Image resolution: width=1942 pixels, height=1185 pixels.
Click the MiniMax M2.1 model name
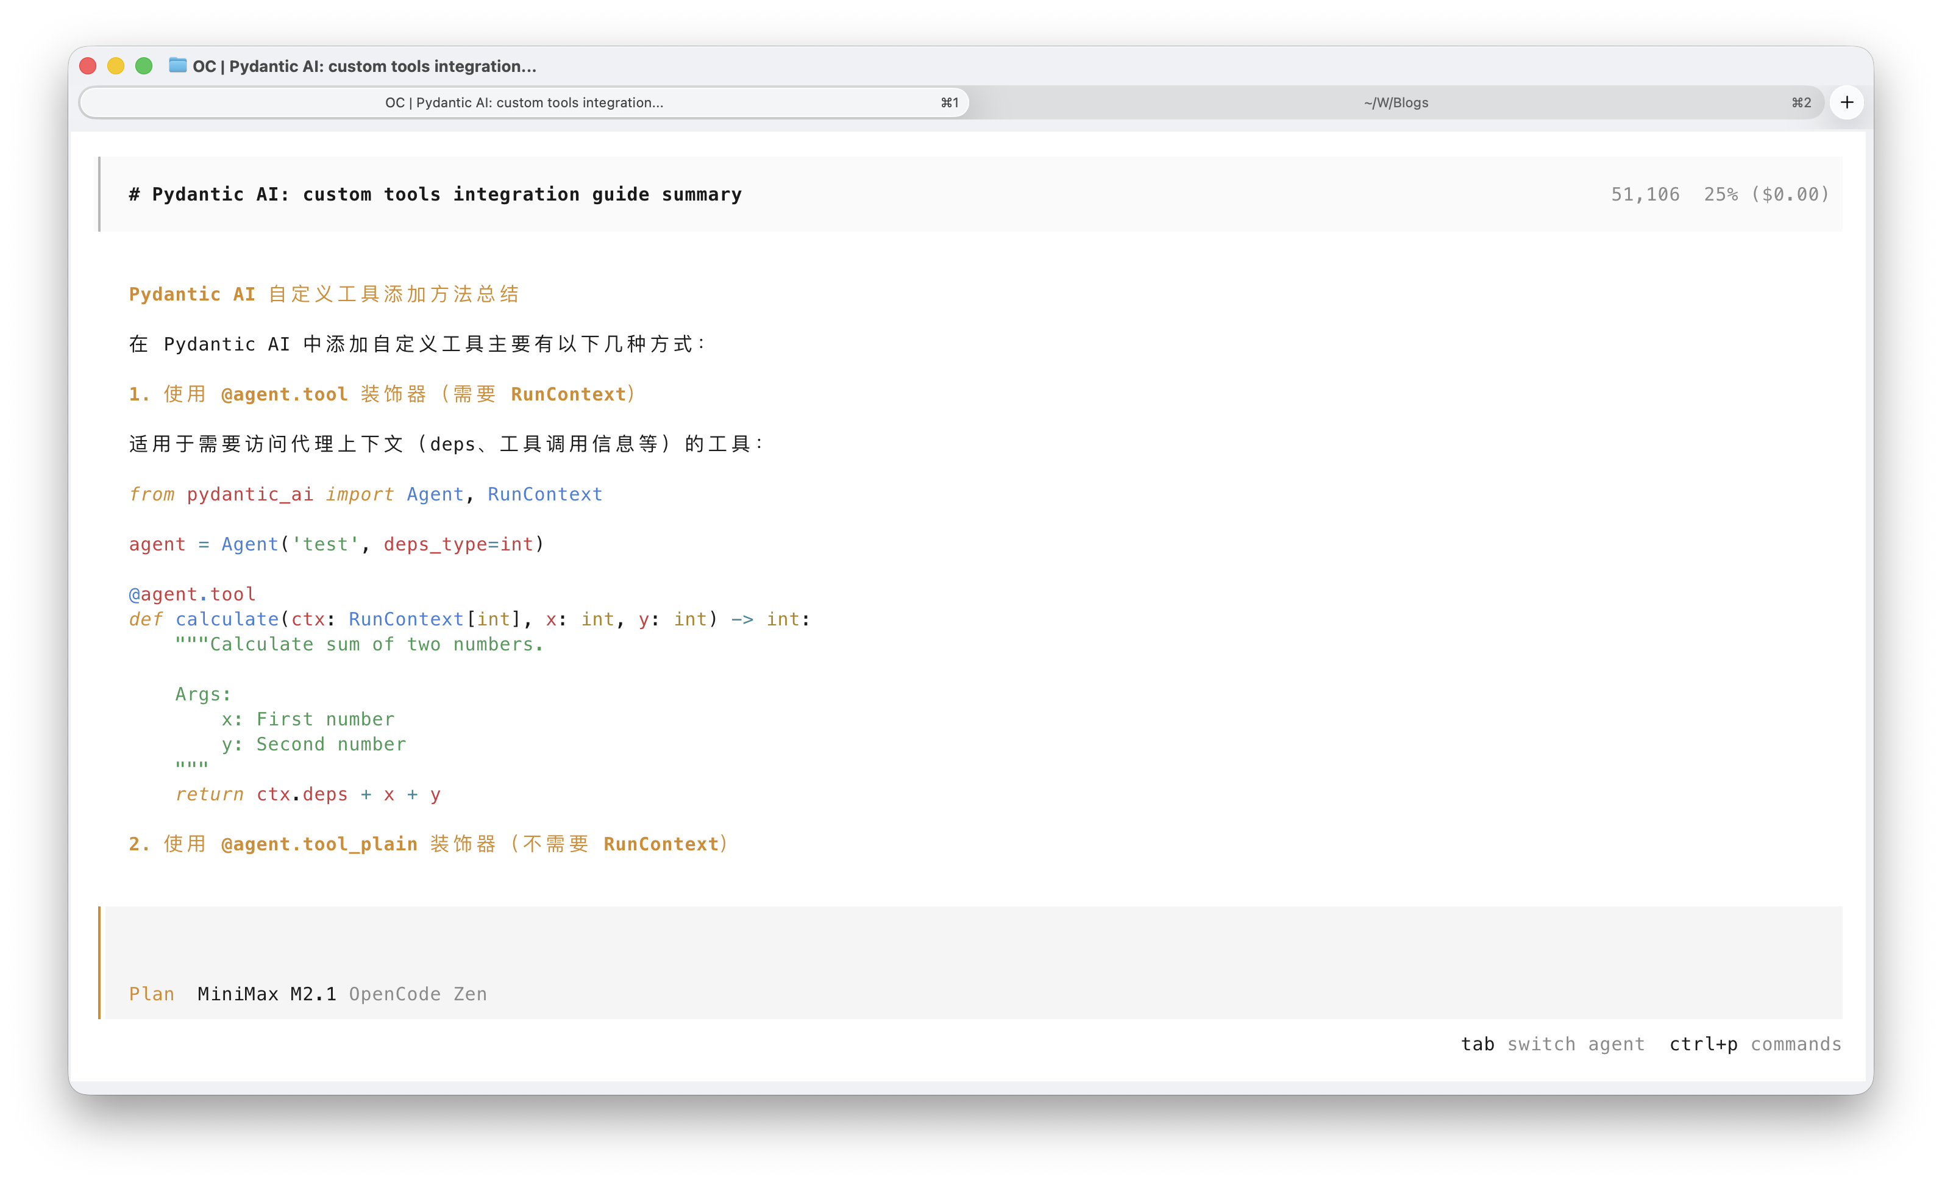266,994
